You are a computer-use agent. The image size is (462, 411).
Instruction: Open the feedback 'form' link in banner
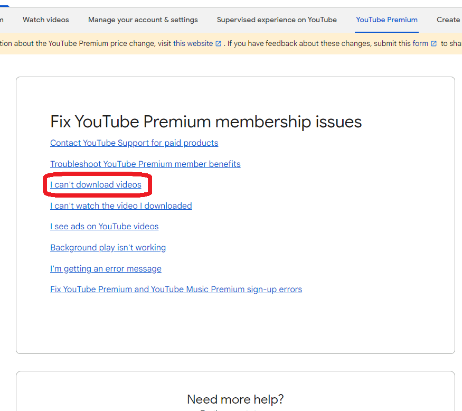coord(420,44)
